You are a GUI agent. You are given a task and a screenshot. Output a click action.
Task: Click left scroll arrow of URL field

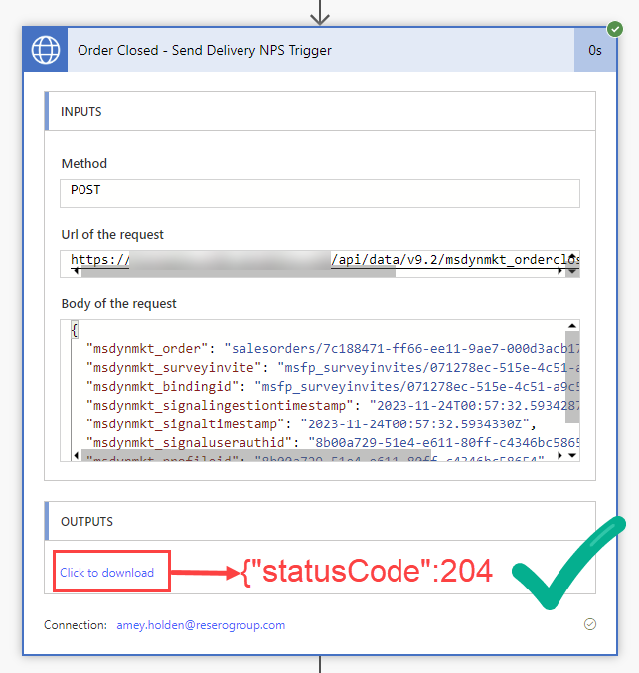pos(76,271)
